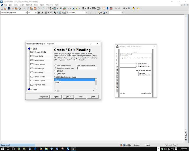Toggle Italic formatting
The image size is (189, 151).
point(42,12)
